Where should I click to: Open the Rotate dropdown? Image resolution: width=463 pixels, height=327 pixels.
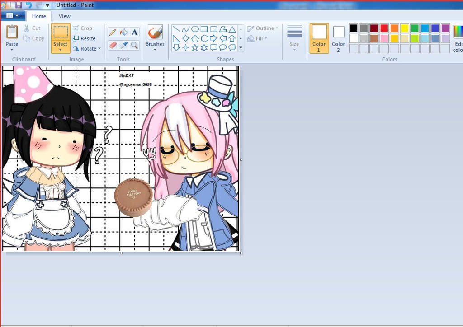pyautogui.click(x=87, y=49)
